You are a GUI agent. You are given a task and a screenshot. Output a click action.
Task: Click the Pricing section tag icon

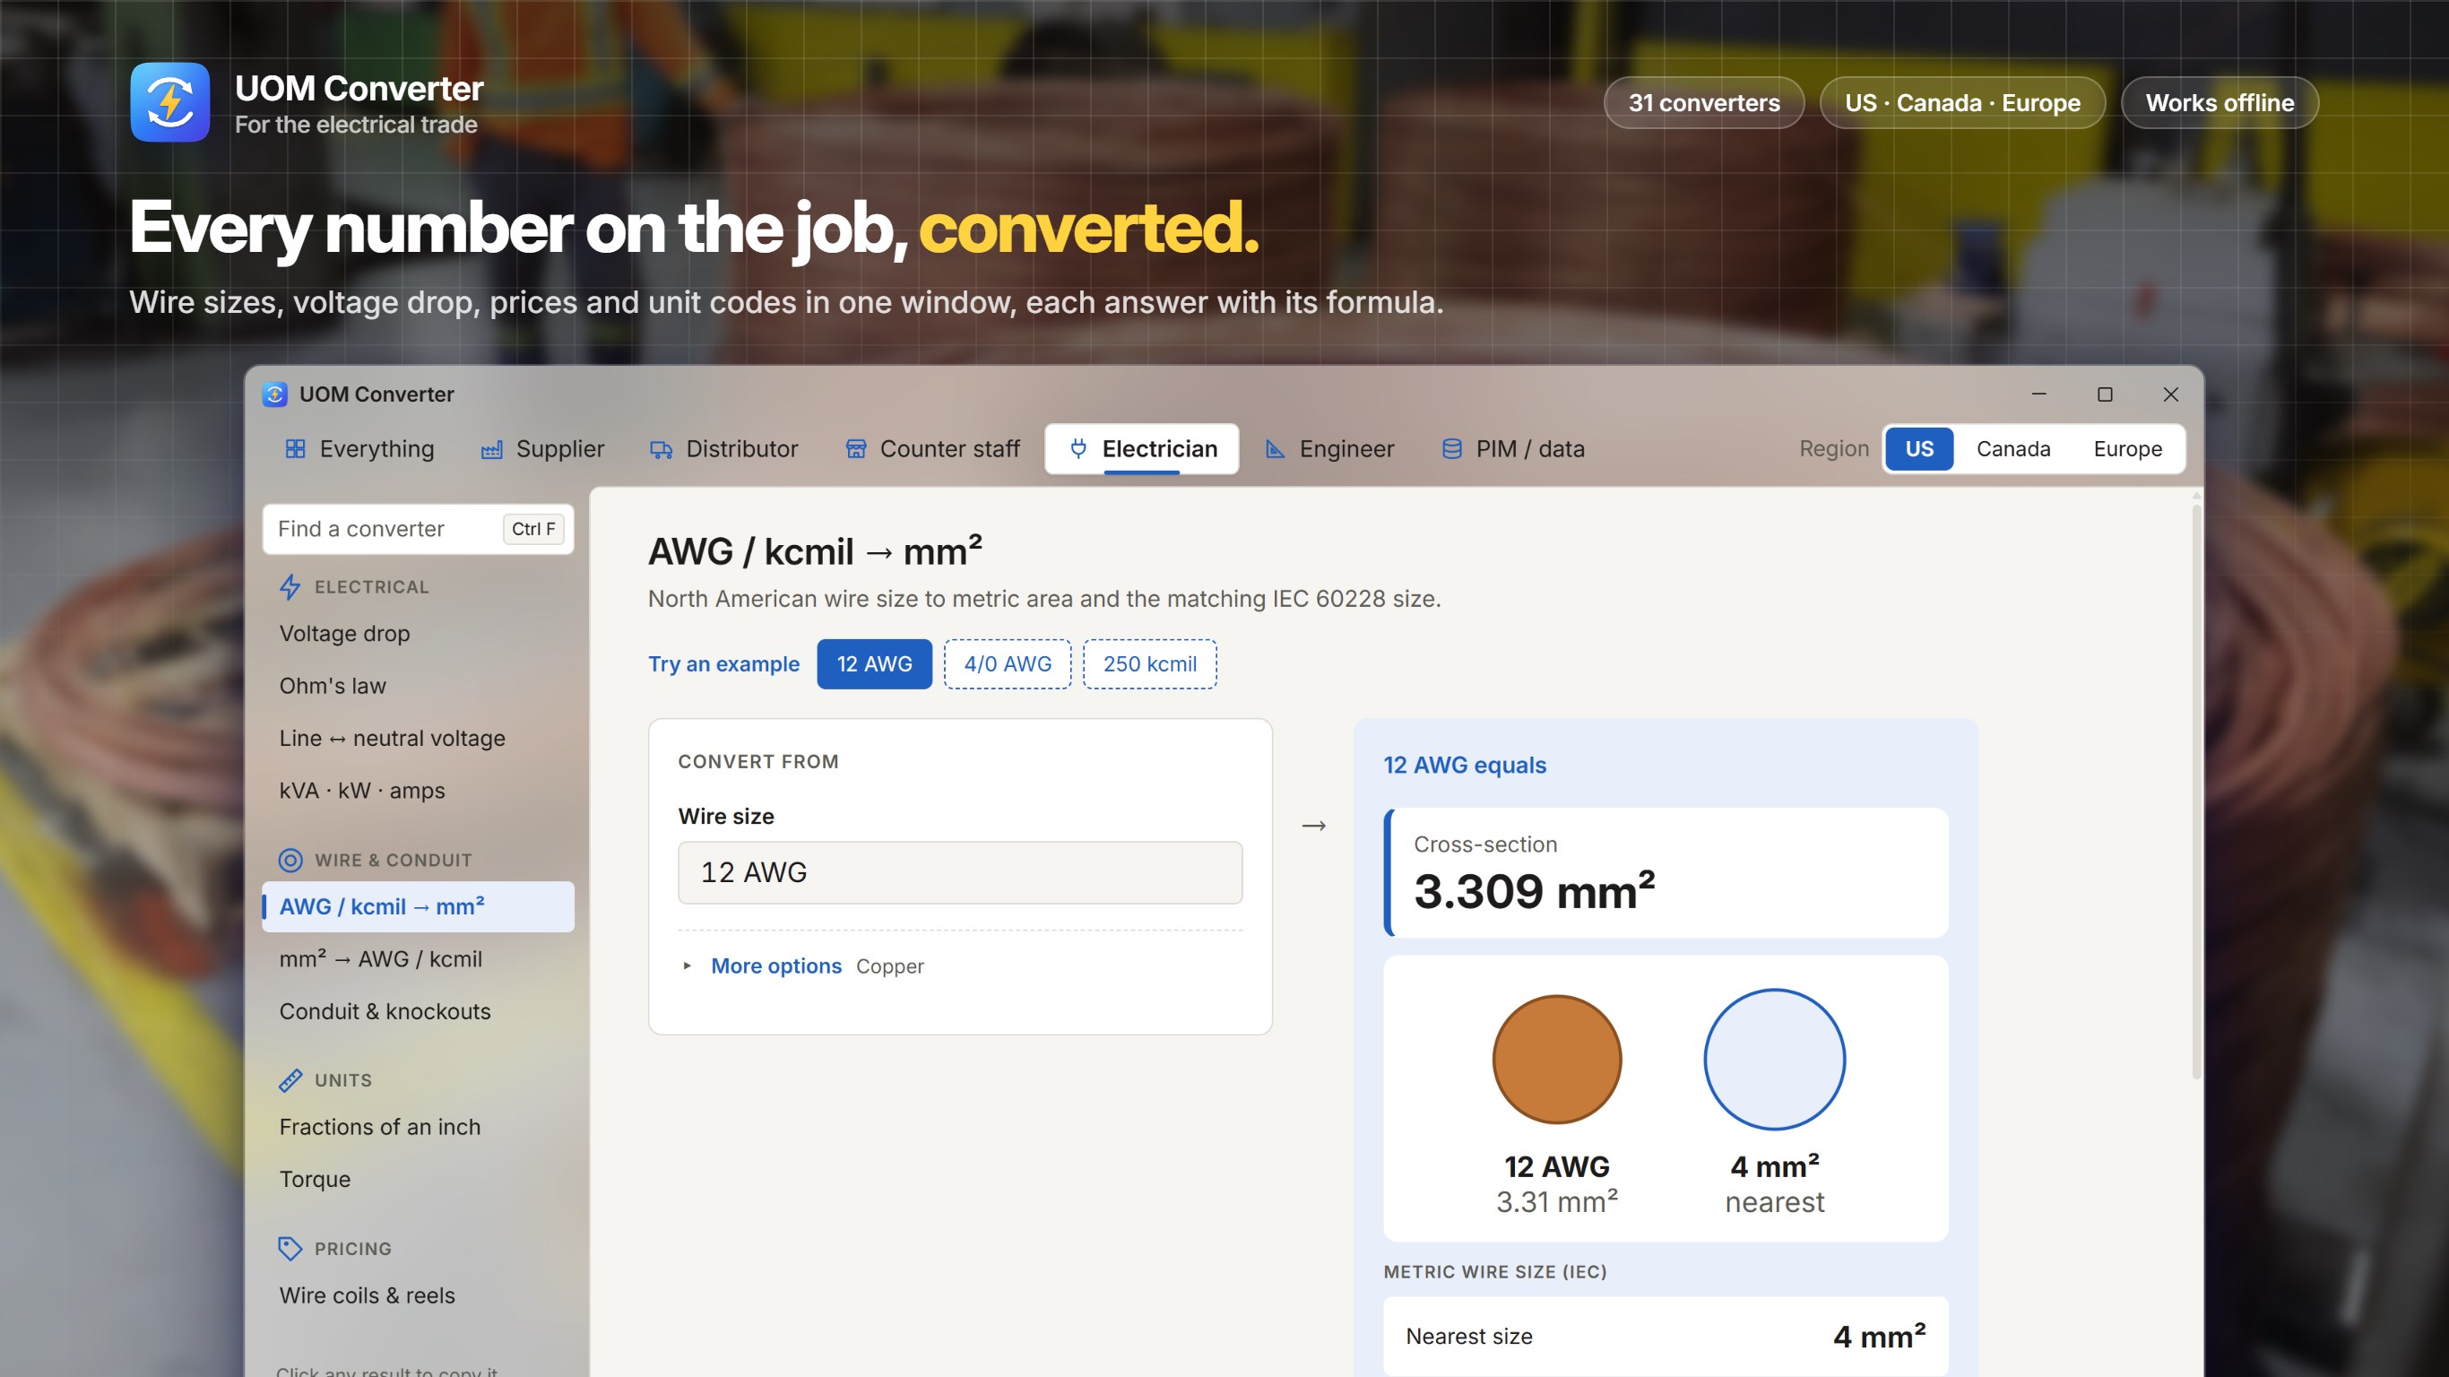(290, 1249)
